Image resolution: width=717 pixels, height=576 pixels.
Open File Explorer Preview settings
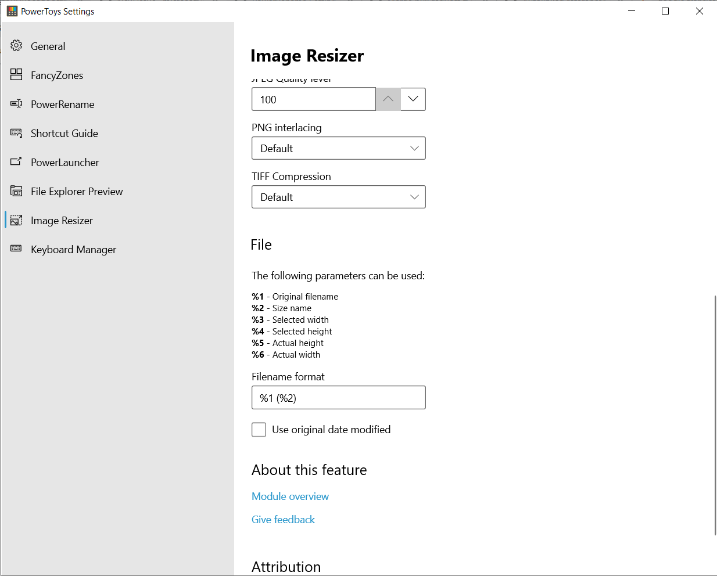point(117,191)
